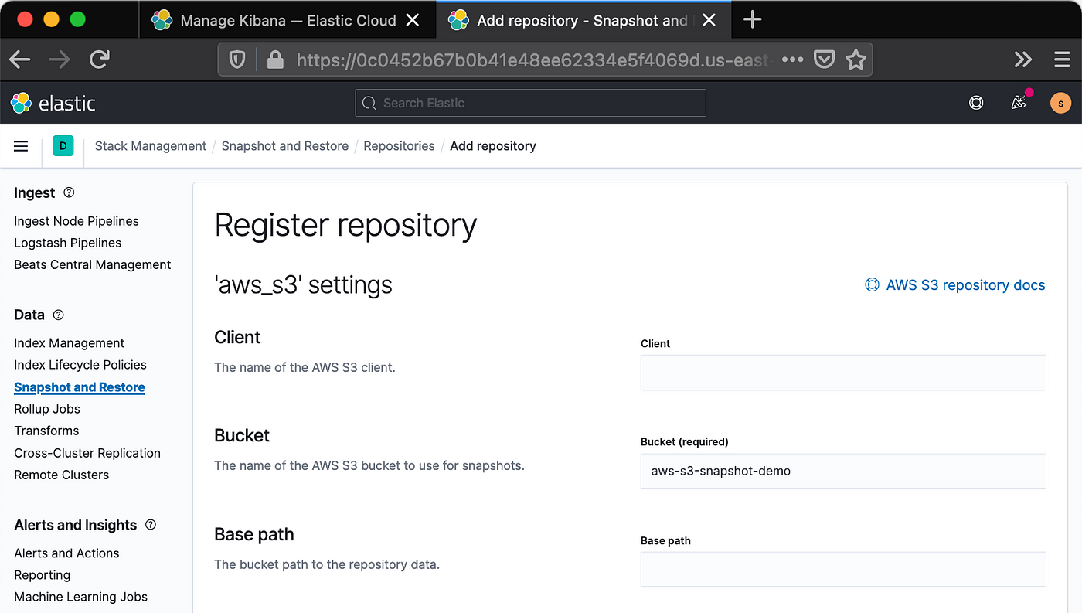The height and width of the screenshot is (613, 1082).
Task: Open a new tab with plus icon
Action: (752, 20)
